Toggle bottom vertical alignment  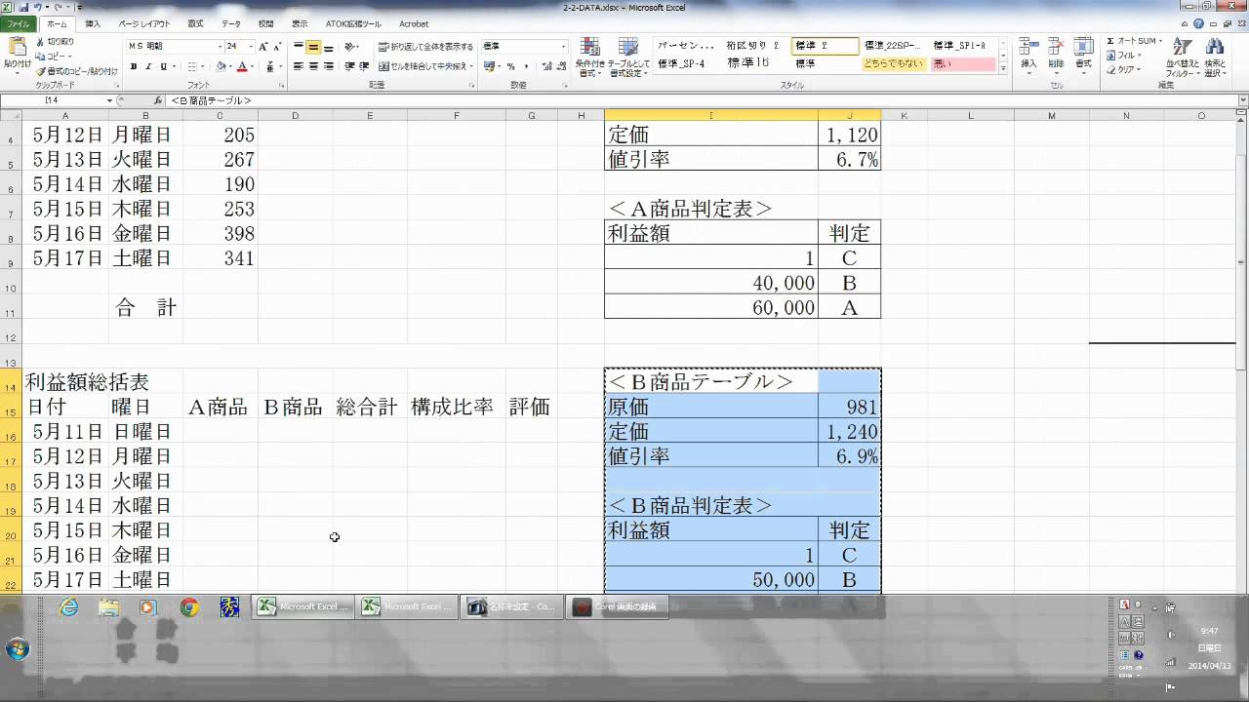pos(328,47)
